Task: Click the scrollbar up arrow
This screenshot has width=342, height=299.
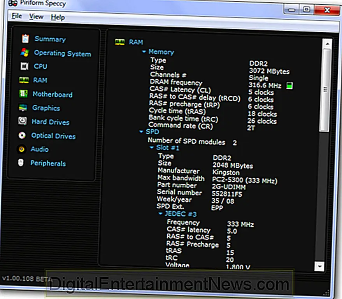Action: click(x=327, y=44)
